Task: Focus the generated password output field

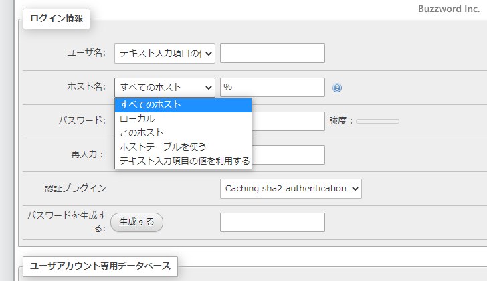Action: coord(272,222)
